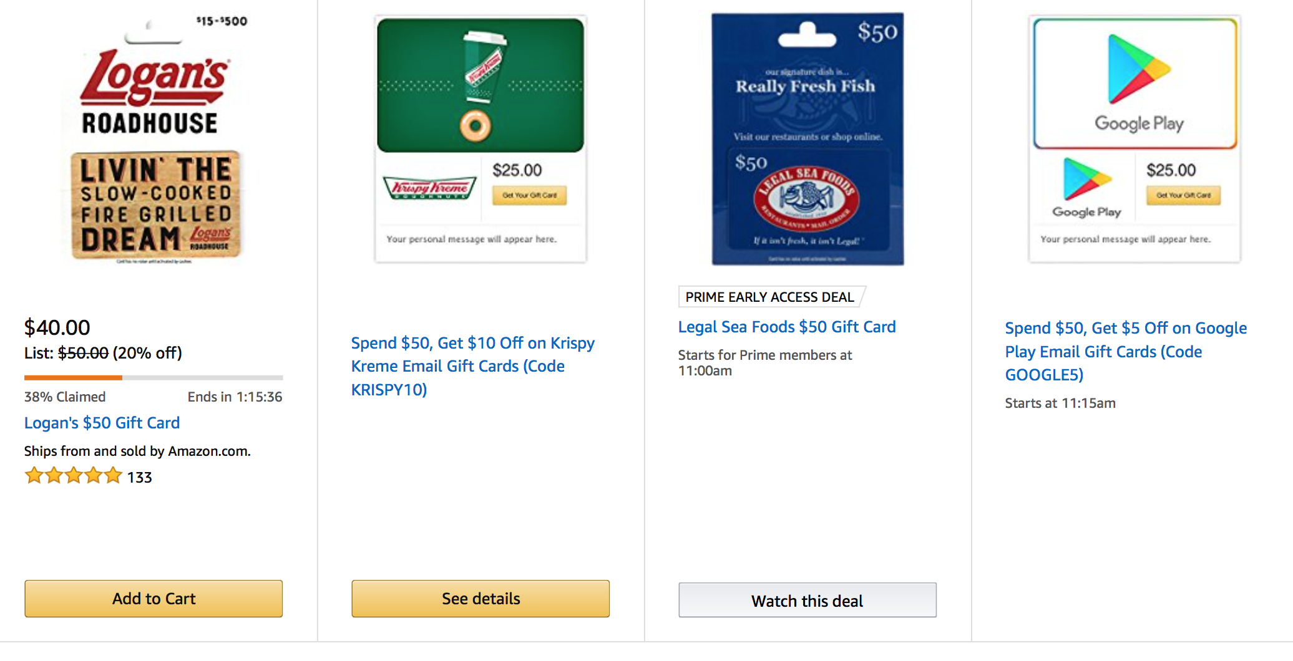
Task: Click the Add to Cart button
Action: pos(154,599)
